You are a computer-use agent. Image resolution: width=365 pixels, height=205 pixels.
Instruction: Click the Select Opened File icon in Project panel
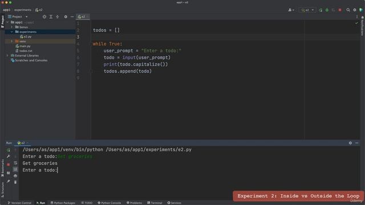click(44, 17)
